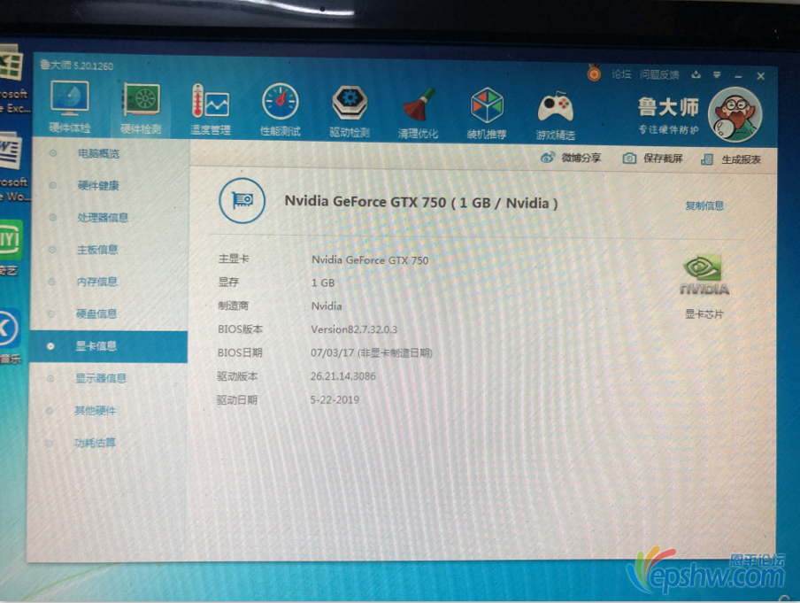
Task: Click the "显存" label
Action: point(228,282)
